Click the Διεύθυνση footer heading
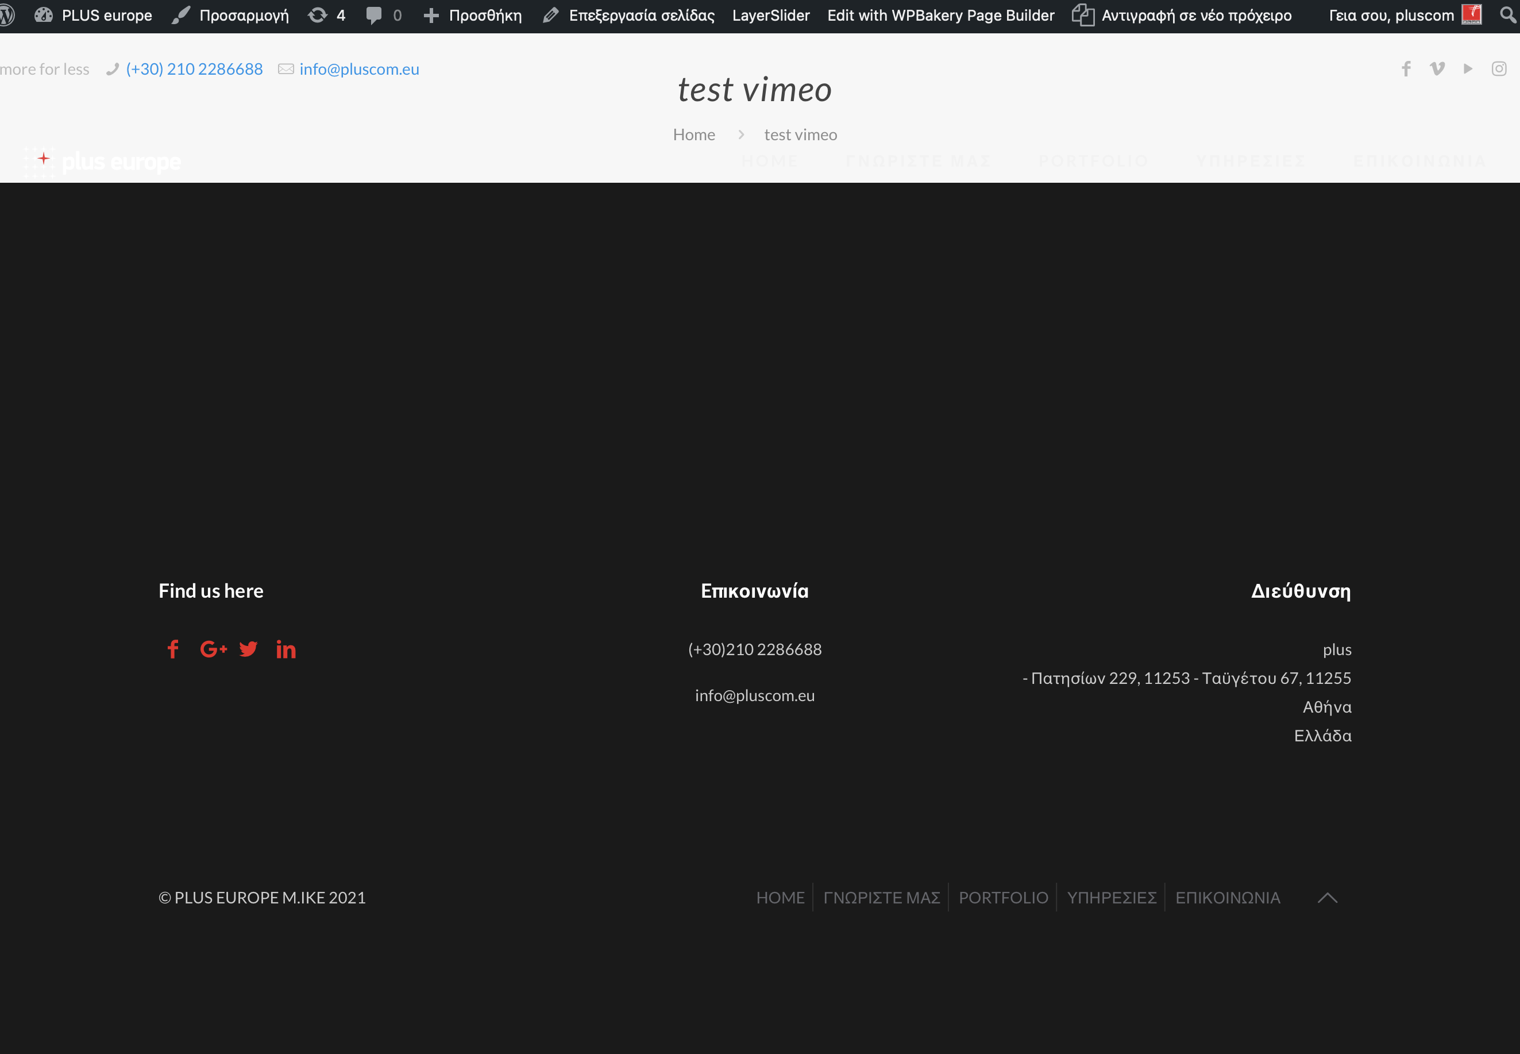 click(1301, 591)
